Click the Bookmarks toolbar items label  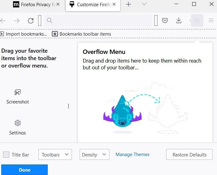85,34
